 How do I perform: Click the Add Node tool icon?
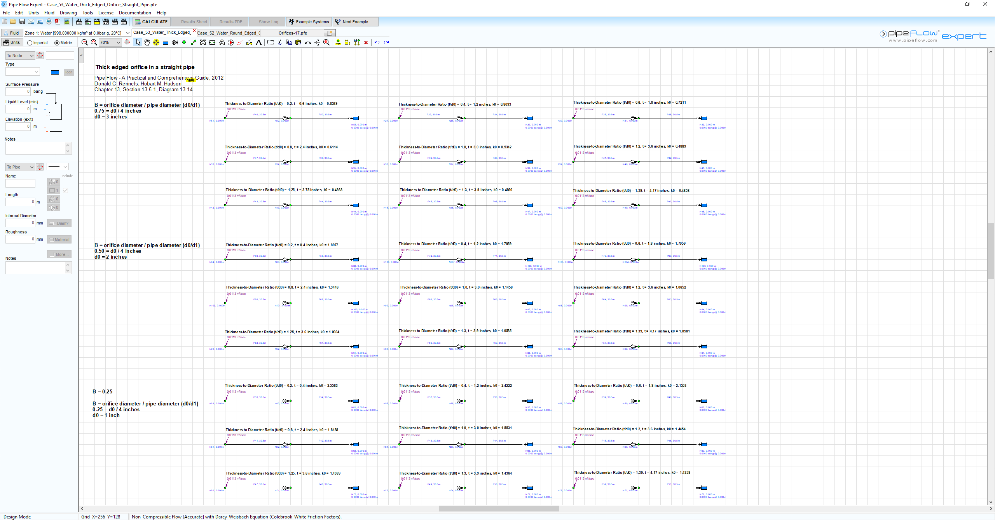pos(183,43)
